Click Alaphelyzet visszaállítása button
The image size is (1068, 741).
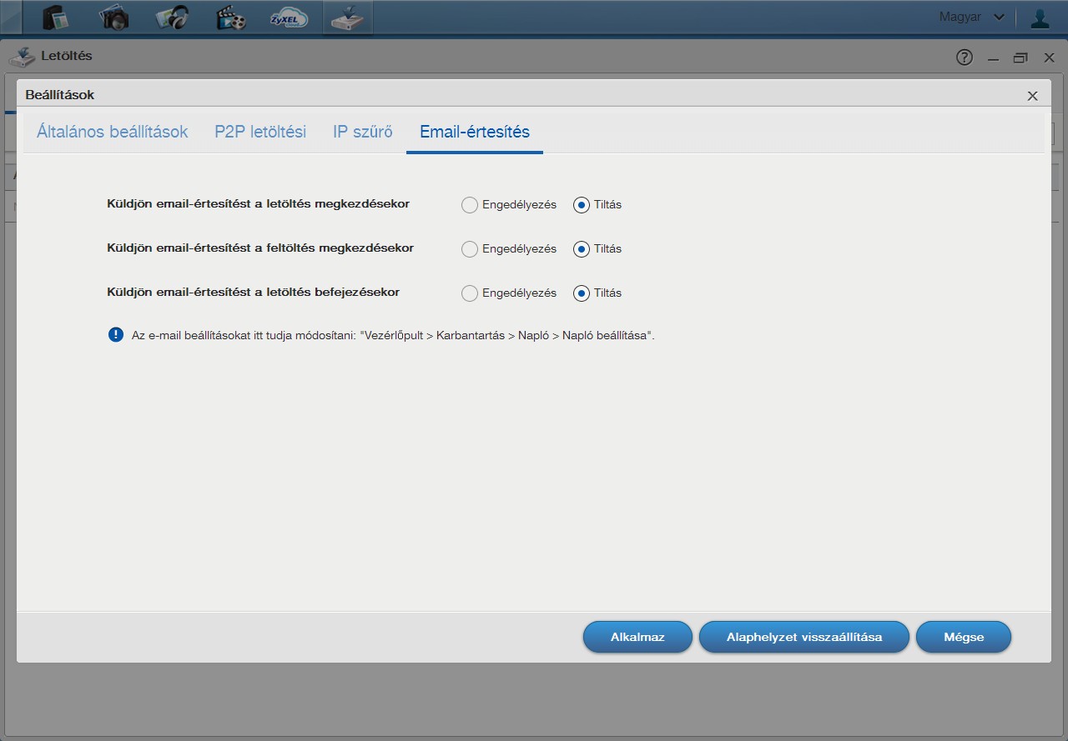804,637
